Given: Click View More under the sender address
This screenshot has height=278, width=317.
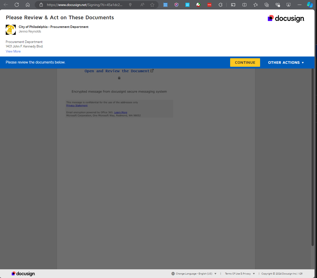Looking at the screenshot, I should 13,51.
